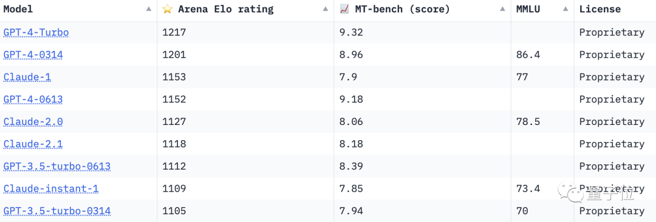
Task: Open the GPT-3.5-turbo-0613 link
Action: (x=57, y=166)
